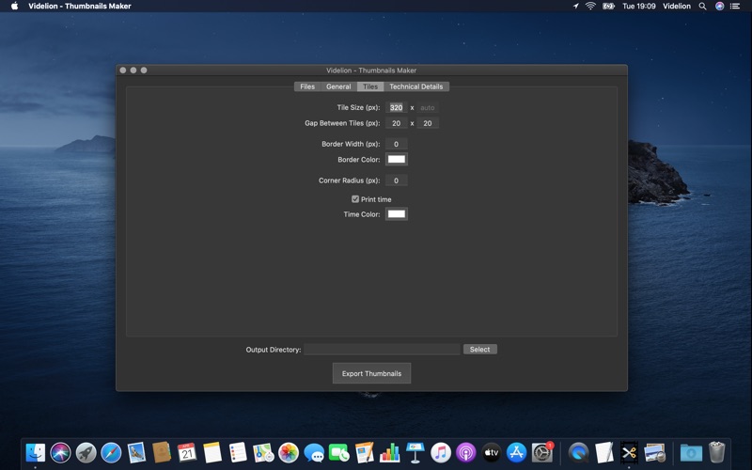Click the Wi-Fi status icon
Viewport: 752px width, 470px height.
click(x=590, y=7)
